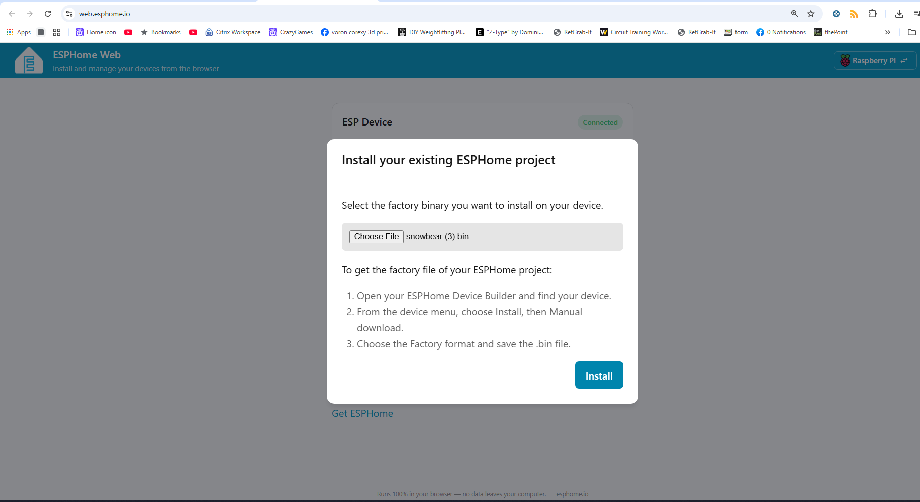Viewport: 920px width, 502px height.
Task: Open Citrix Workspace bookmark
Action: (233, 32)
